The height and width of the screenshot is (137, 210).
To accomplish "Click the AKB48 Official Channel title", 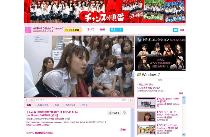I will [x=48, y=28].
